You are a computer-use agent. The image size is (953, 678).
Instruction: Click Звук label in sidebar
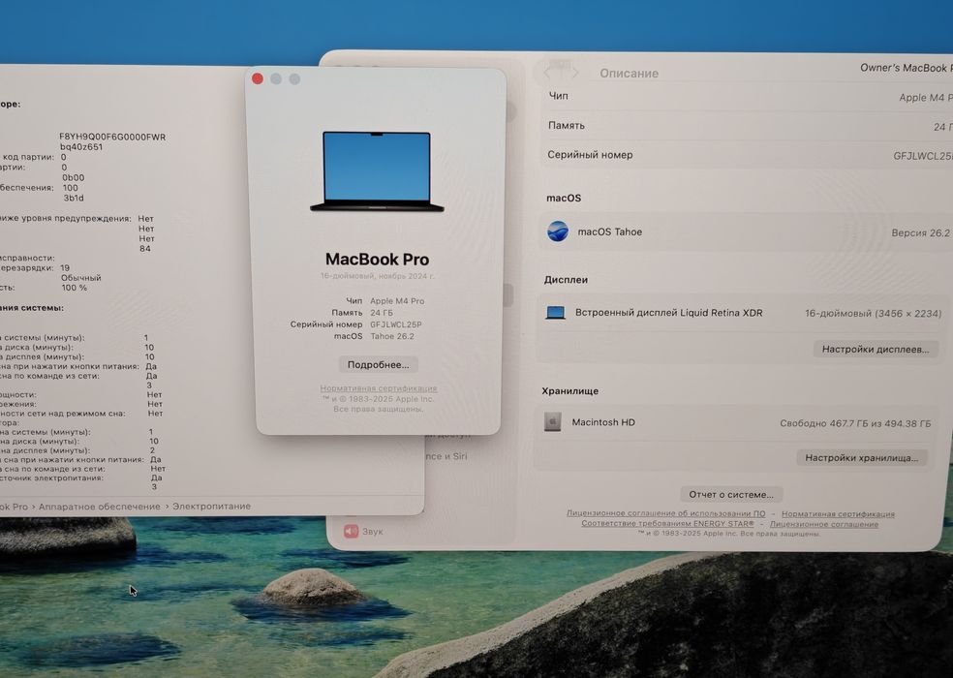click(373, 532)
